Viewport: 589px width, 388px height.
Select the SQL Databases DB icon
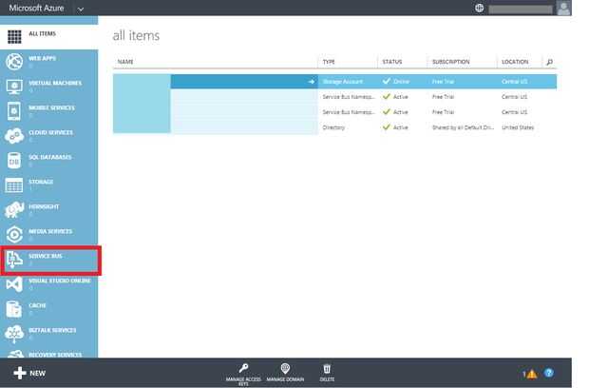pos(14,161)
